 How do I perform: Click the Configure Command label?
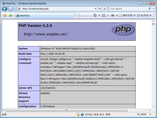(25, 61)
